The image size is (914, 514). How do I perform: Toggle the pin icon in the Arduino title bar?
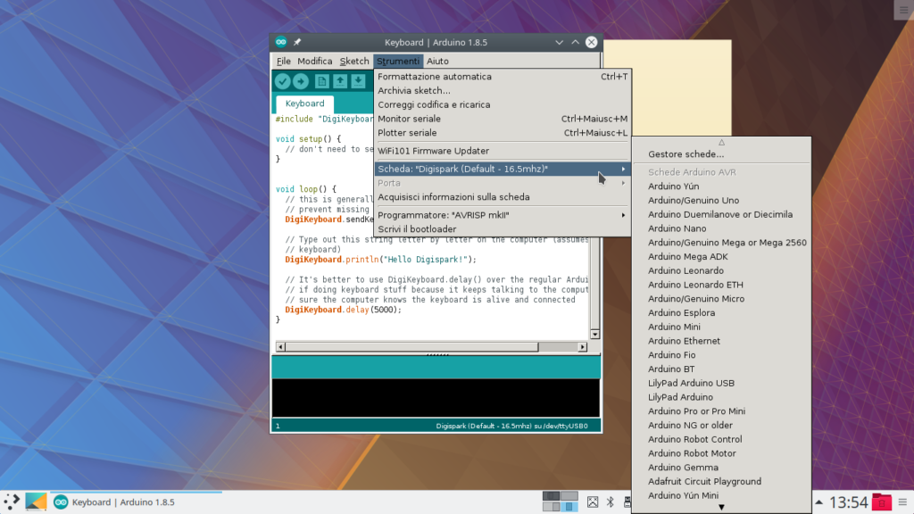tap(297, 42)
